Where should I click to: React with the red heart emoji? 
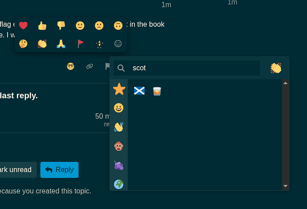23,25
